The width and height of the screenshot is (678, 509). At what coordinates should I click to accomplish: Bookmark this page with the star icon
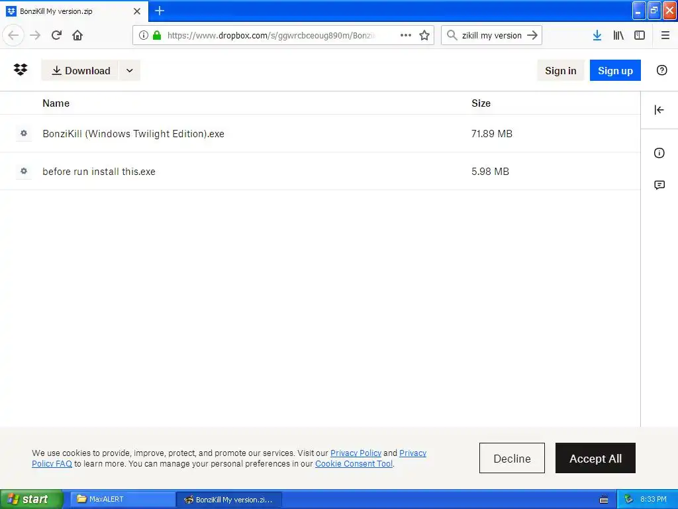click(424, 35)
